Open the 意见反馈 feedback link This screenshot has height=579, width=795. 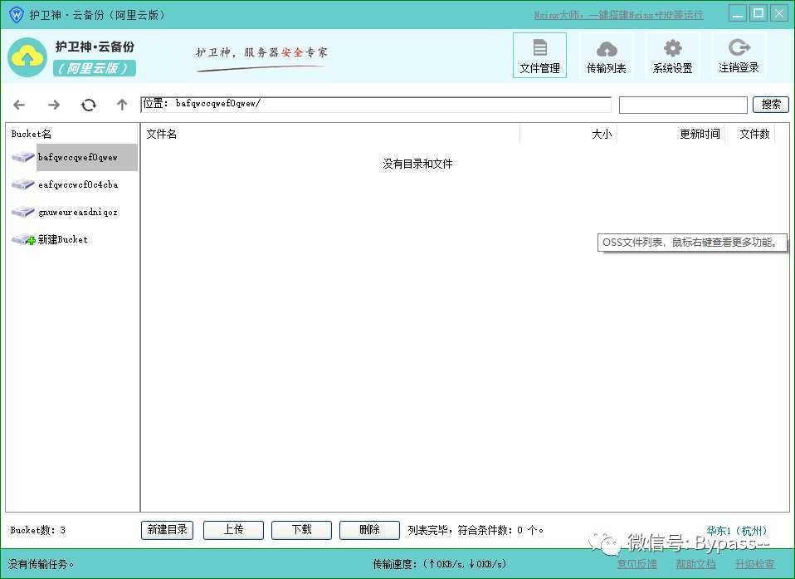(636, 564)
